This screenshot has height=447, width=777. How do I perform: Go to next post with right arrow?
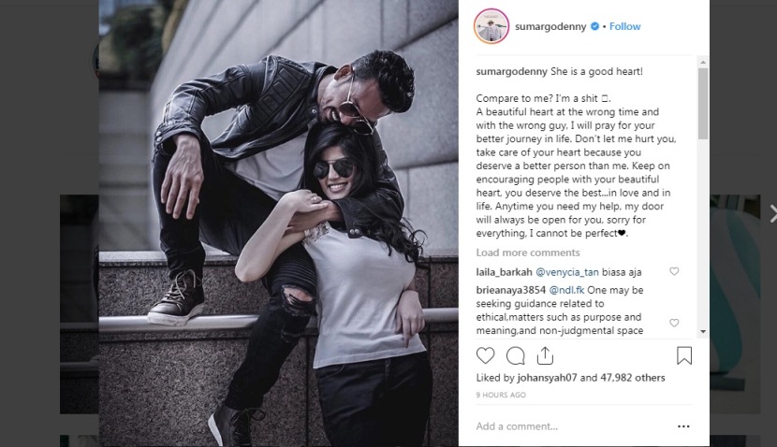772,214
